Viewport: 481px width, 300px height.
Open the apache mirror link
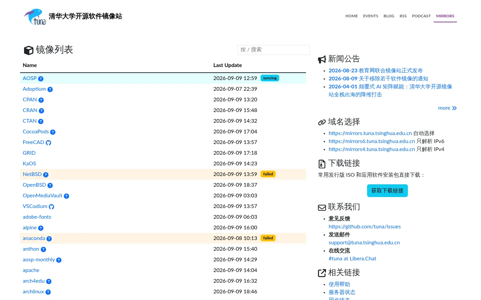[x=31, y=270]
